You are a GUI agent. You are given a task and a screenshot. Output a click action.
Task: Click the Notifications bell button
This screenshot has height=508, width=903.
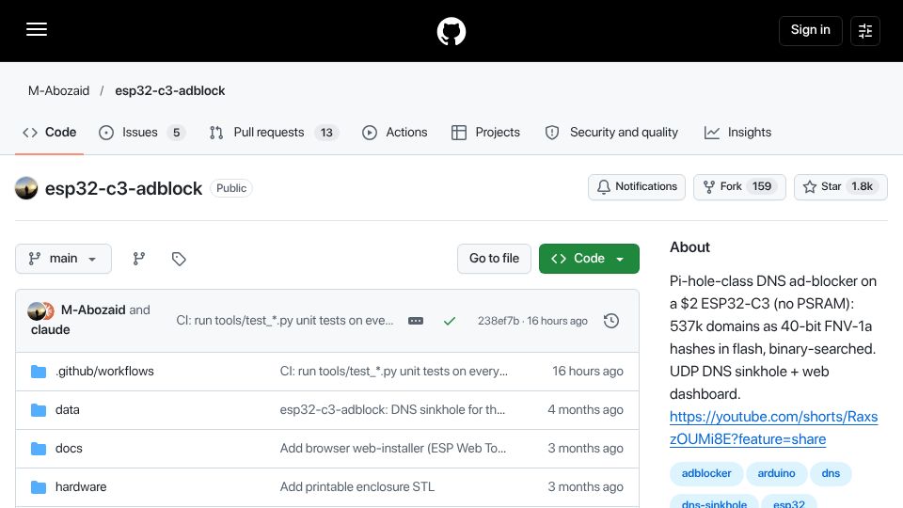pos(637,187)
